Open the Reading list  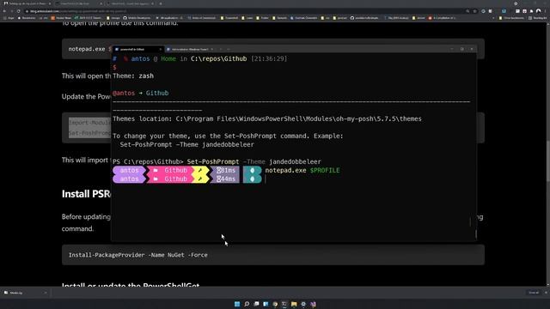[538, 18]
